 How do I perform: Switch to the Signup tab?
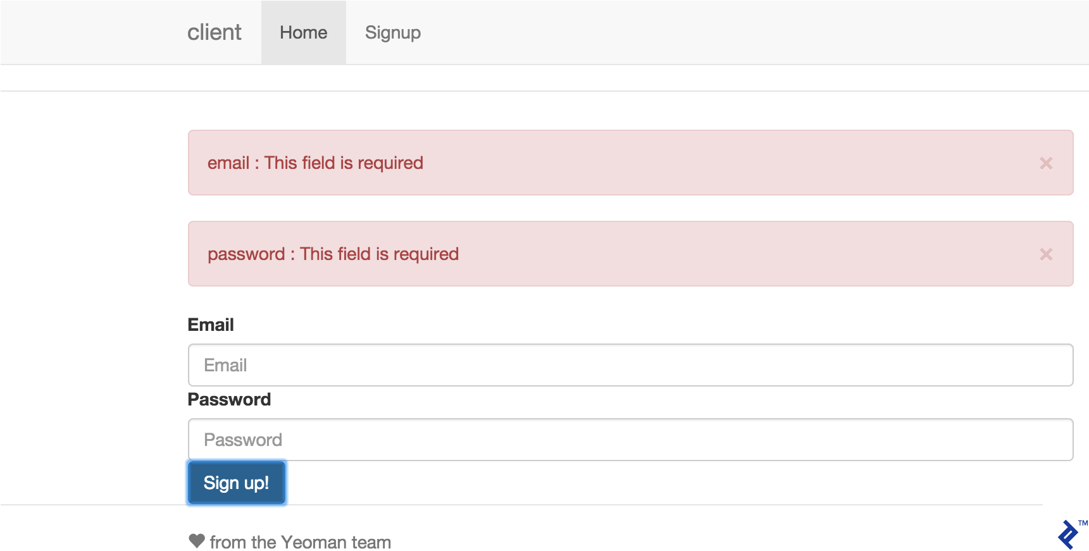(392, 32)
